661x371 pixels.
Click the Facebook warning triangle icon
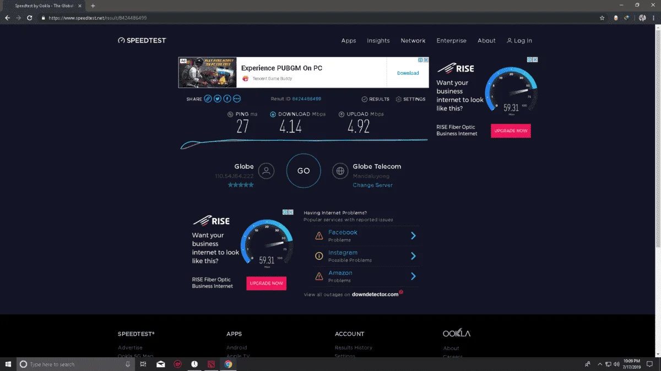319,236
